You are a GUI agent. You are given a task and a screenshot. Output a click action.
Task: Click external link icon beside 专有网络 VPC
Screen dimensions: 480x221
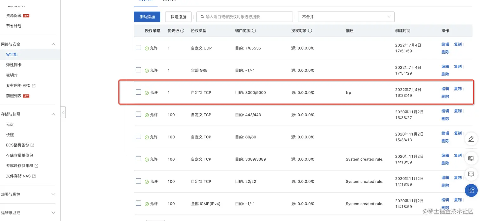click(x=34, y=86)
